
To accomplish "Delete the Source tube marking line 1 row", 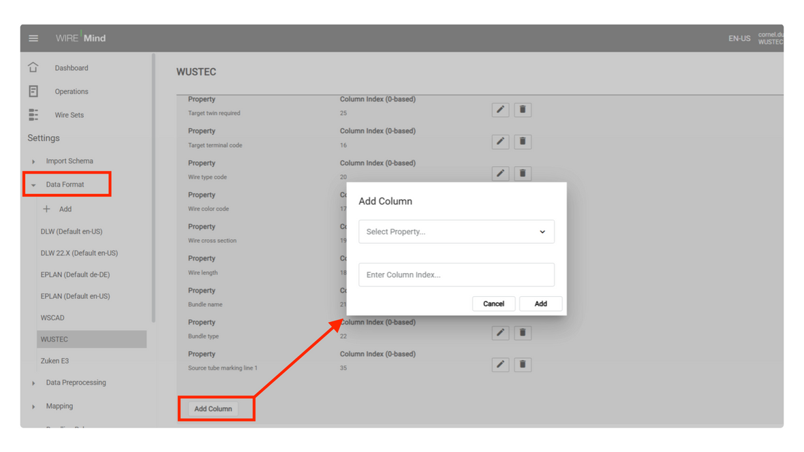I will pos(523,364).
